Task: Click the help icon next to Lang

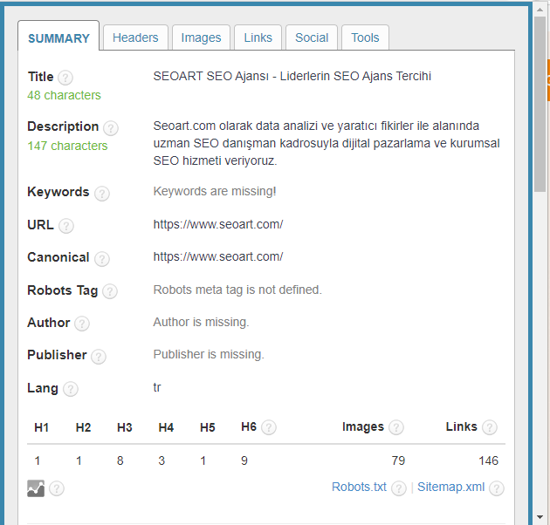Action: click(x=71, y=389)
